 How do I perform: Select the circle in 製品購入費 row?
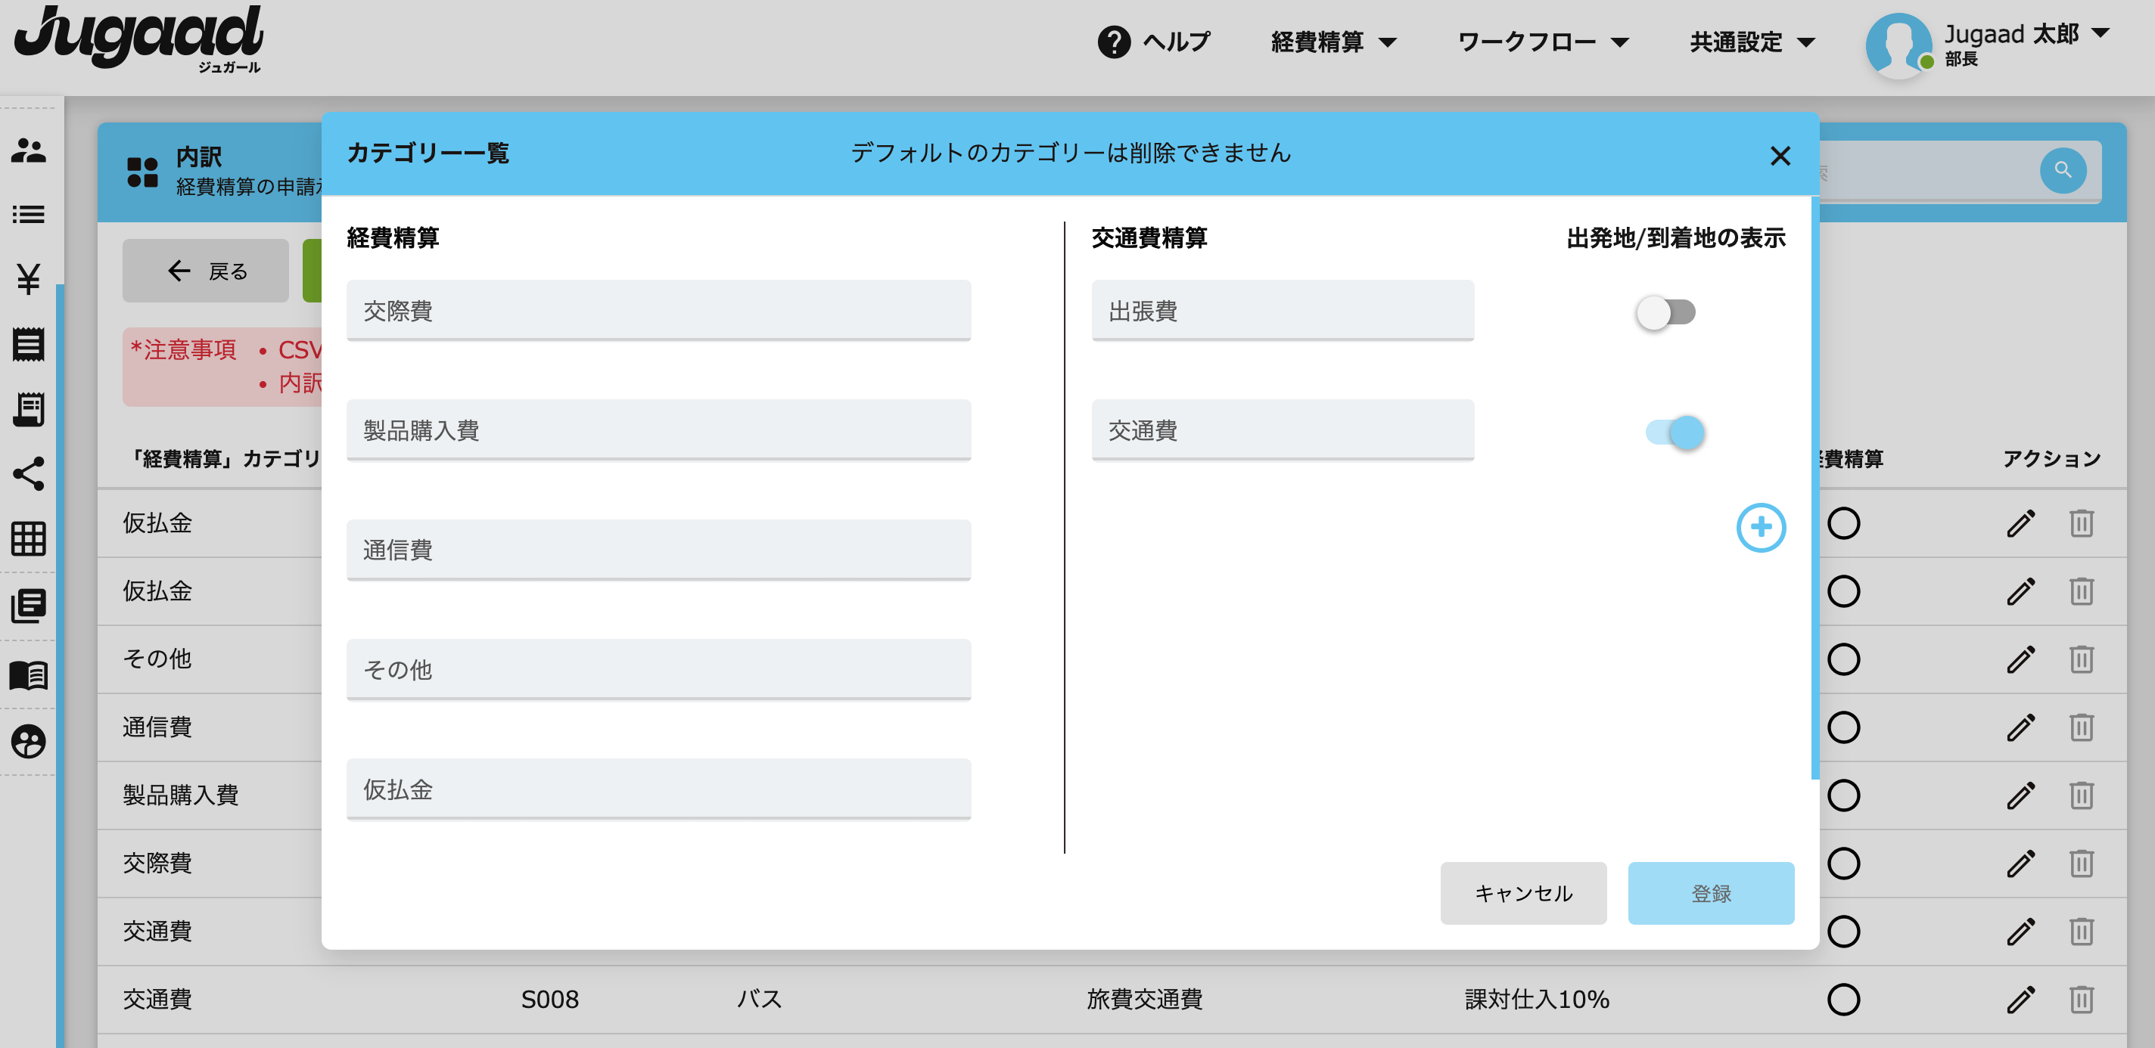click(x=1843, y=795)
